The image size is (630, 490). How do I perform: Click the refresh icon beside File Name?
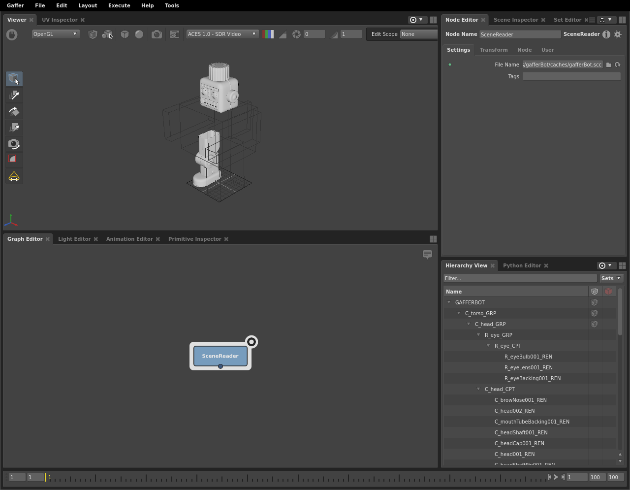pyautogui.click(x=617, y=65)
